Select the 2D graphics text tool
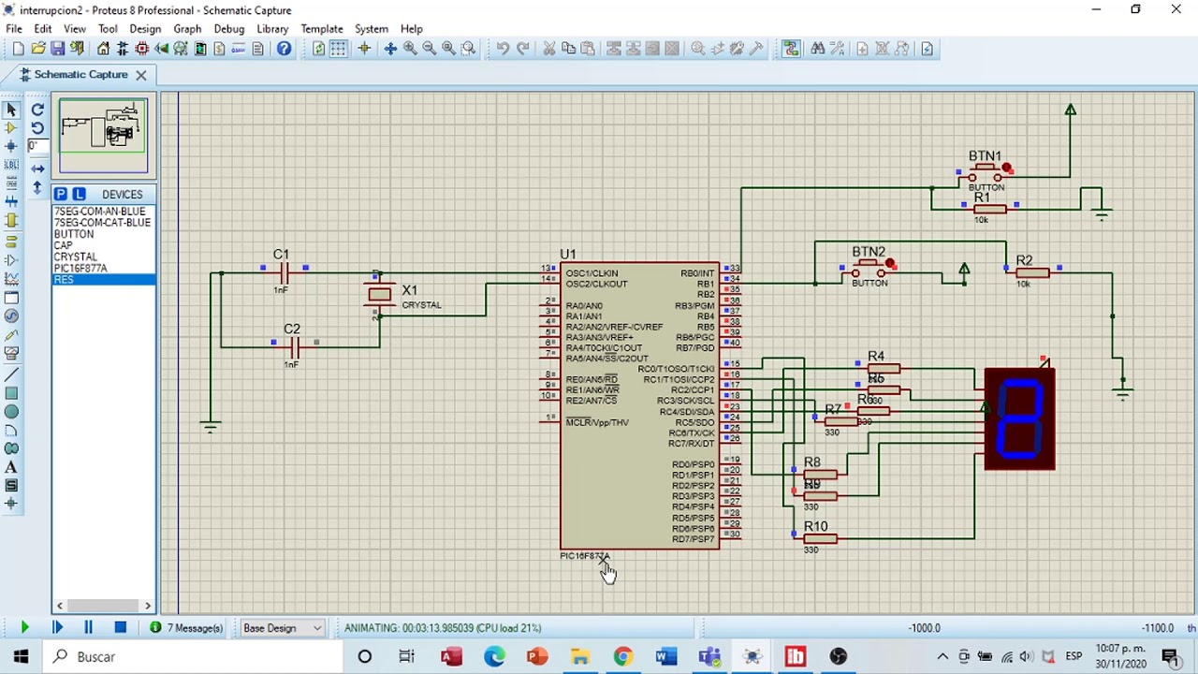 11,467
